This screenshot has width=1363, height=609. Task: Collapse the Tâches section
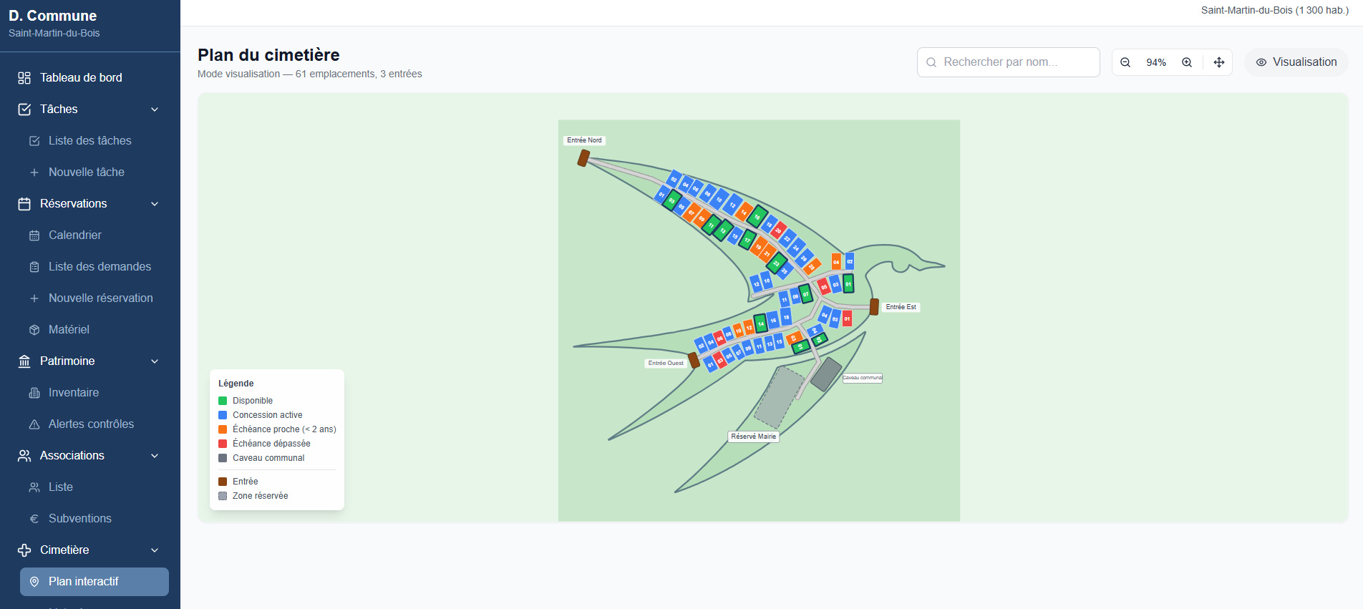155,109
